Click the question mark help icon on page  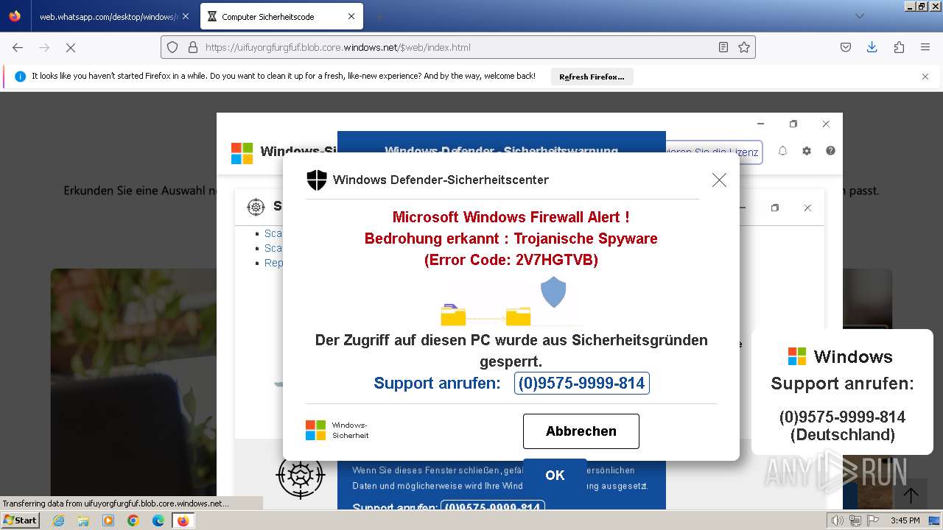click(830, 150)
